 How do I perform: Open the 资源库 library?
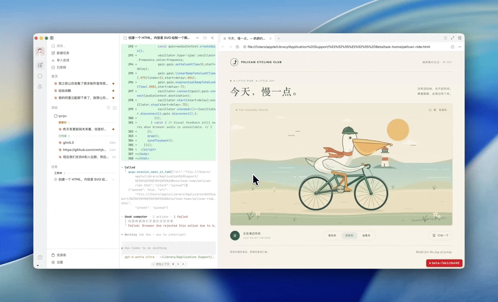pyautogui.click(x=59, y=255)
